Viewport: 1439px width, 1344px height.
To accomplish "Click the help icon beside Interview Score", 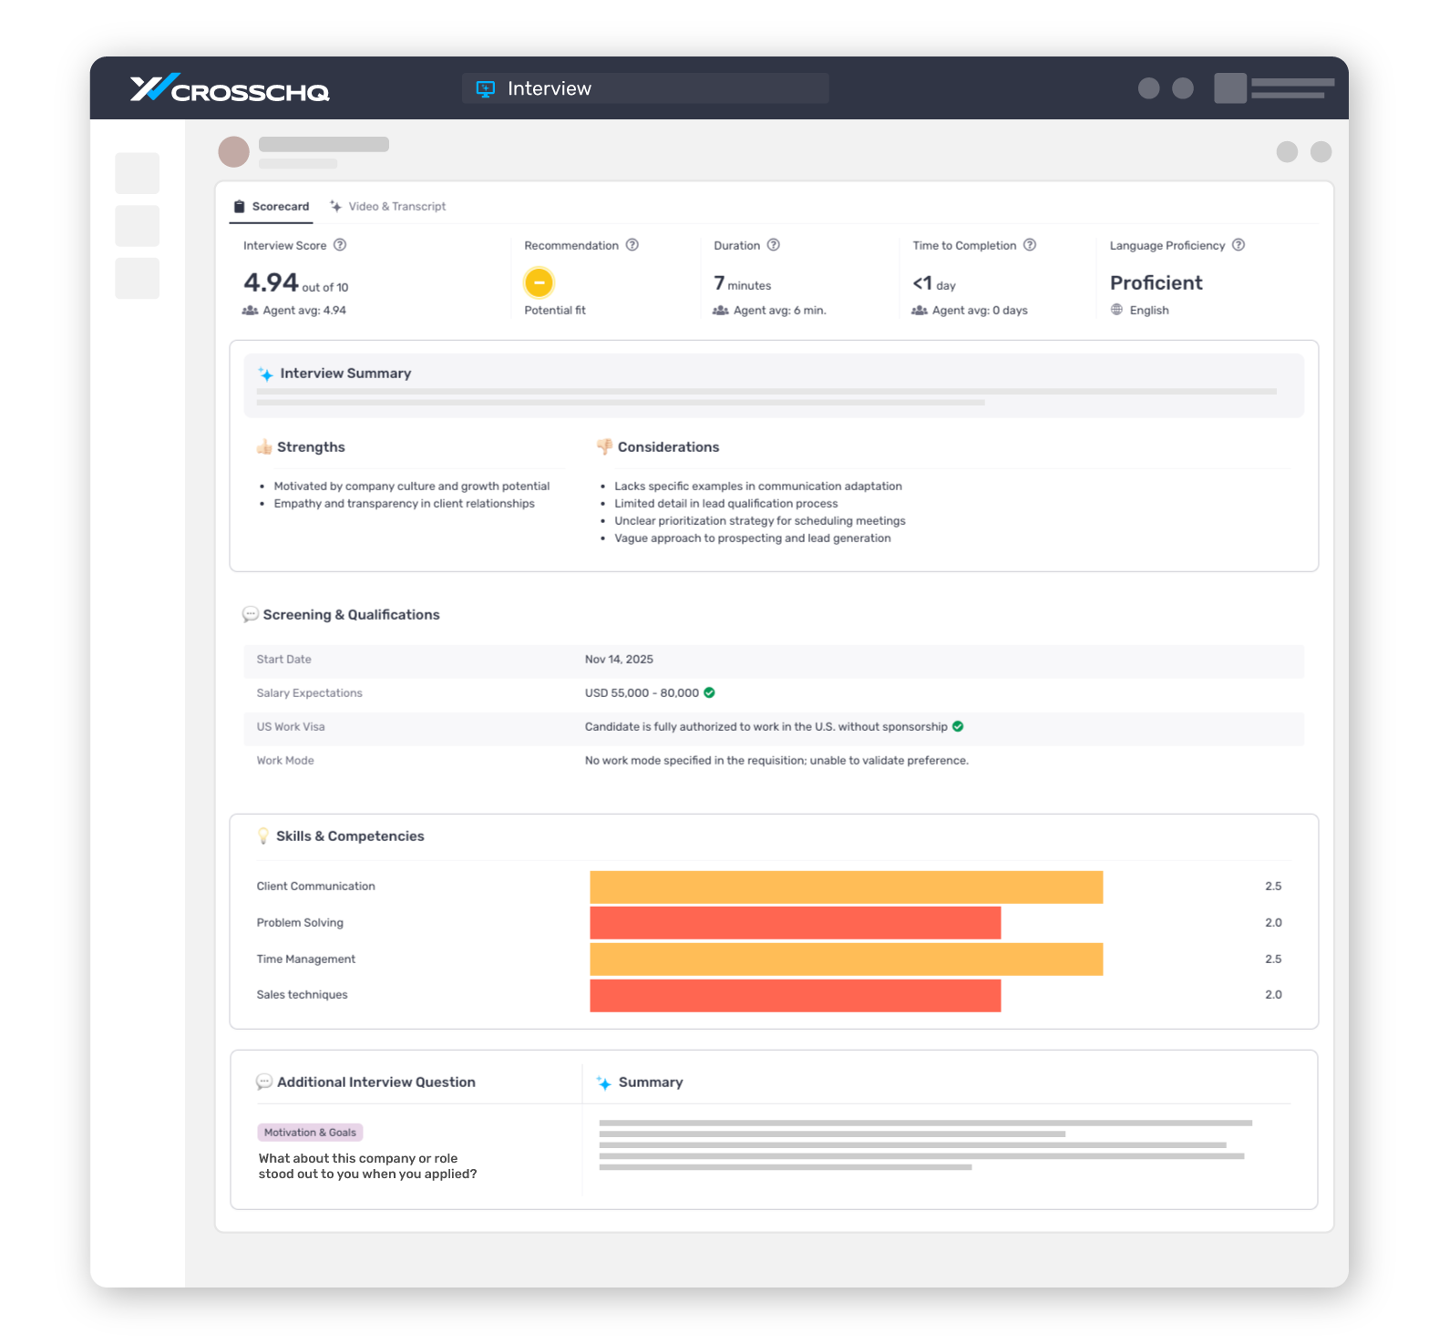I will tap(340, 245).
